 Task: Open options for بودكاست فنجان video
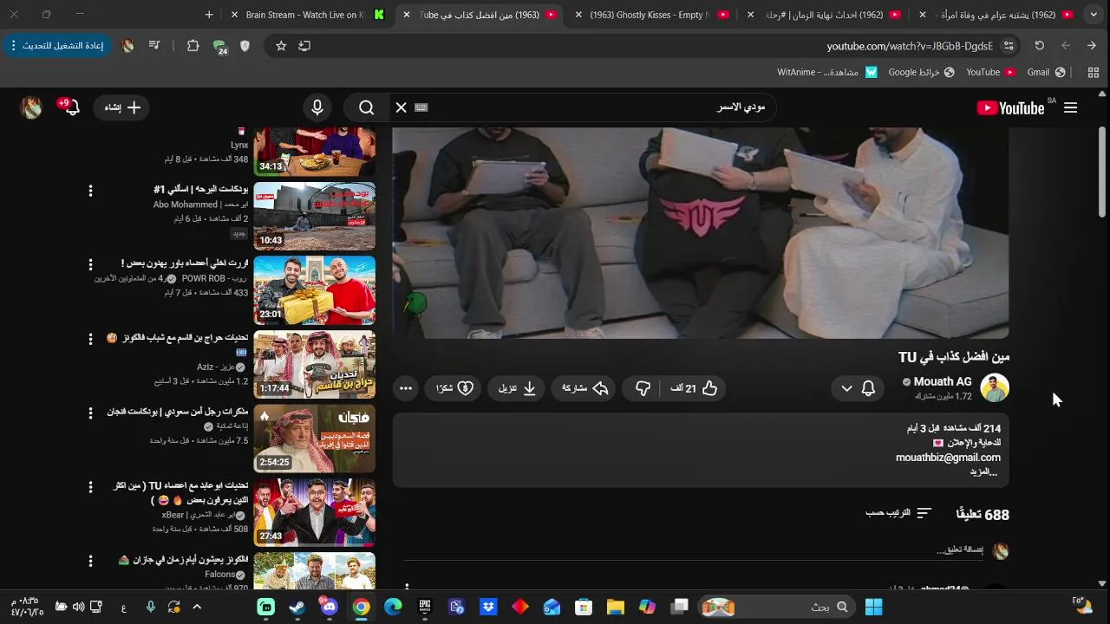click(x=90, y=413)
